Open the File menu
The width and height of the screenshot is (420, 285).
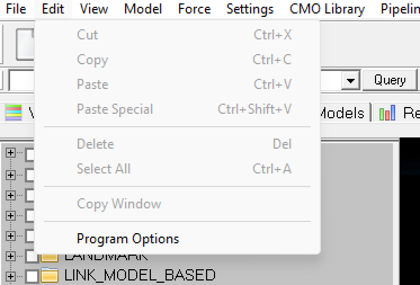point(16,9)
